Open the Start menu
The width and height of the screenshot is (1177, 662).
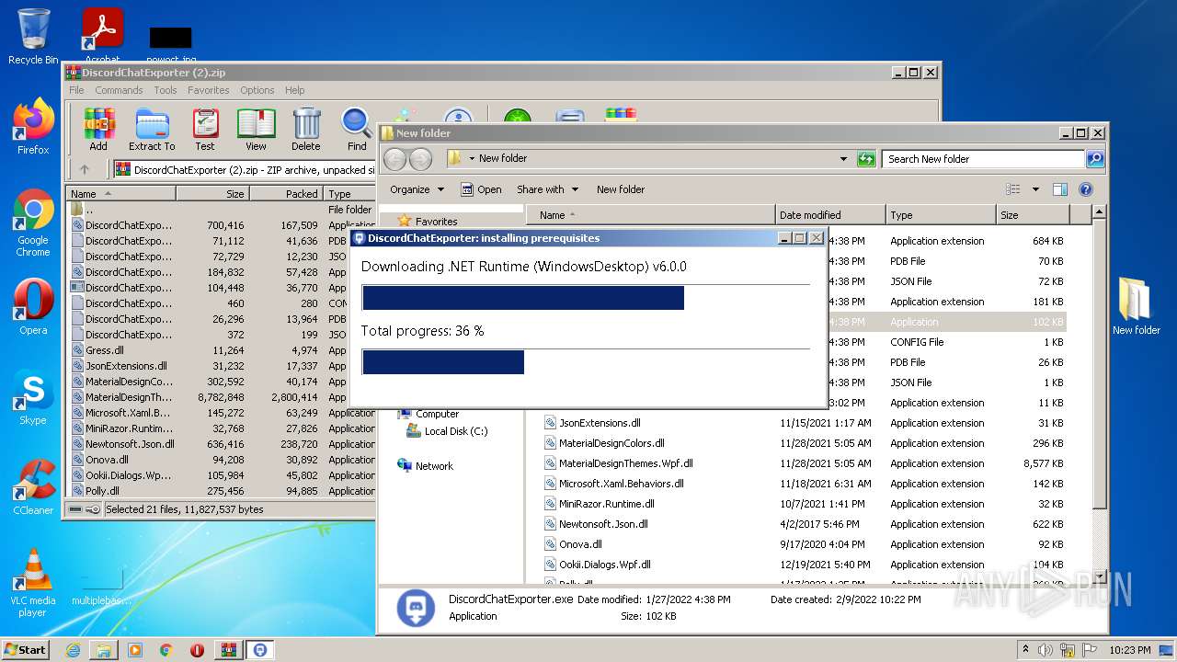point(26,649)
